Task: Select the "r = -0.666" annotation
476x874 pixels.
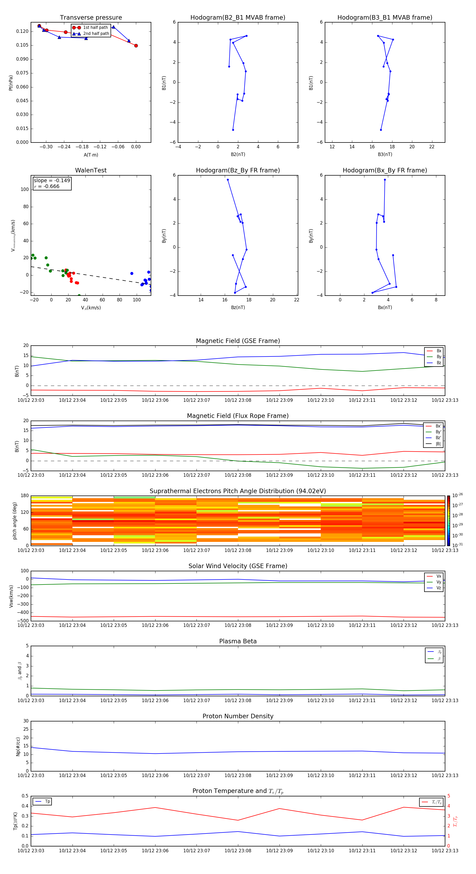Action: point(47,187)
